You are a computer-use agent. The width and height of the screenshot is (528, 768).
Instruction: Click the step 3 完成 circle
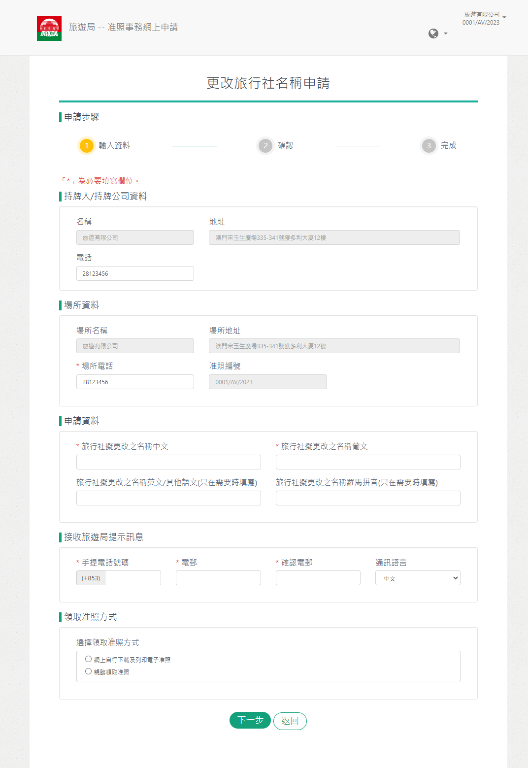coord(429,146)
